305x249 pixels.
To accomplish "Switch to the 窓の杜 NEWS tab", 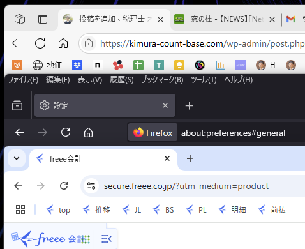I will click(x=225, y=19).
